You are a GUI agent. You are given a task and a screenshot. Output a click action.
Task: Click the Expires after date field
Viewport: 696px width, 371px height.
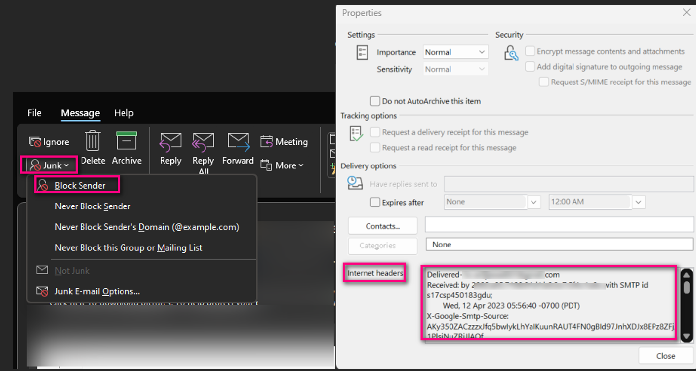486,202
